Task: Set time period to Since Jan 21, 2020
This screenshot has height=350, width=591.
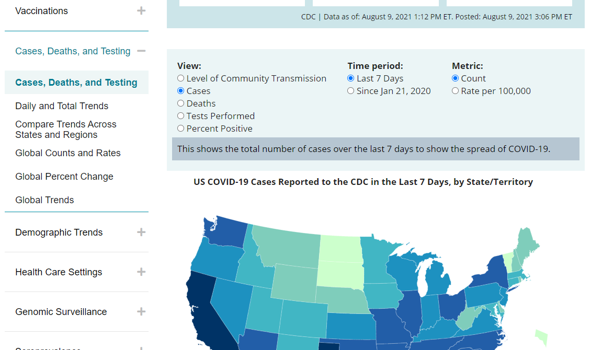Action: [x=351, y=91]
